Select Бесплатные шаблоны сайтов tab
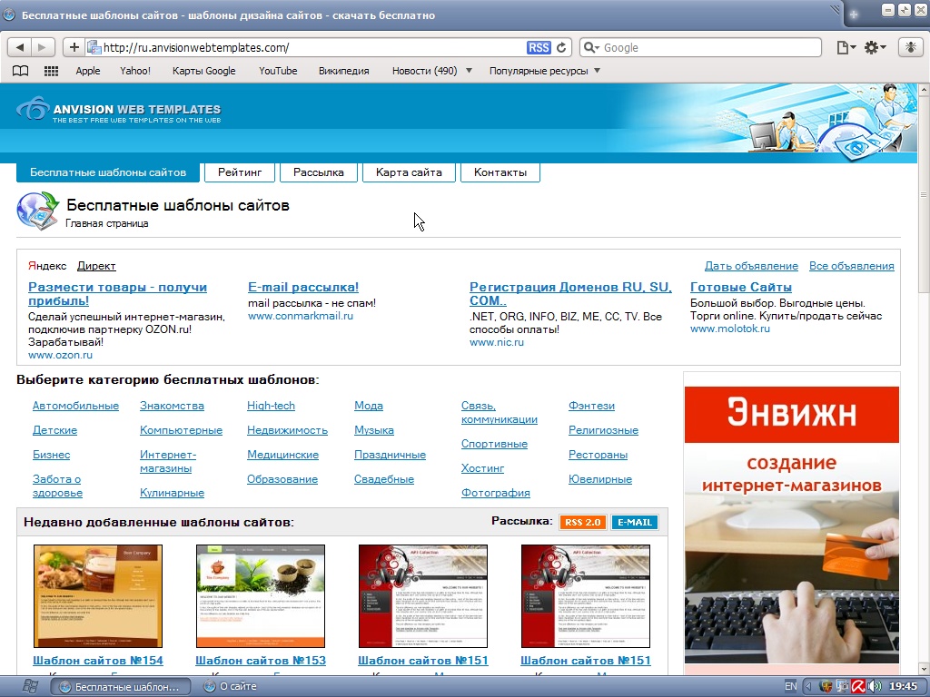This screenshot has height=697, width=930. pyautogui.click(x=108, y=172)
